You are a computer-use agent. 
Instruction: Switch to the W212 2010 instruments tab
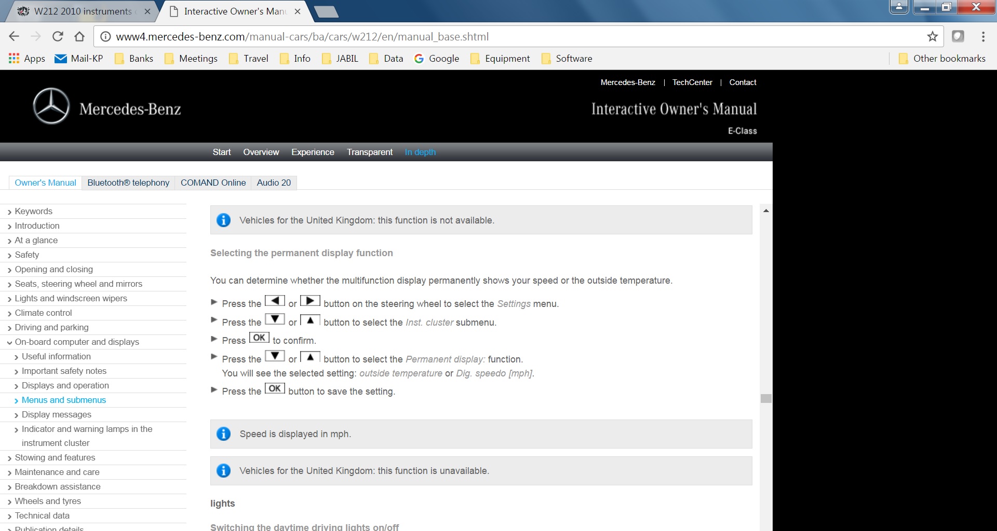[x=80, y=11]
